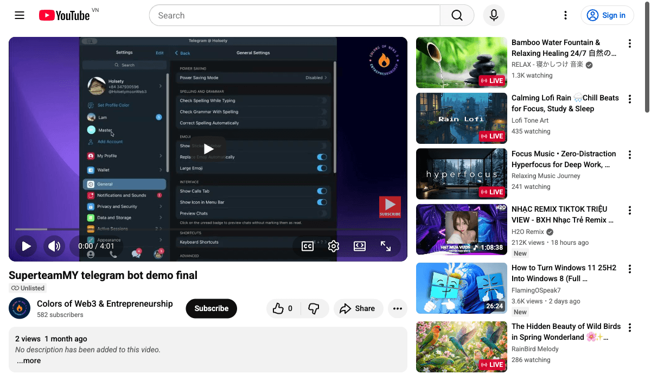Open options menu for Calming Lofi Rain
The image size is (651, 374).
pos(630,99)
